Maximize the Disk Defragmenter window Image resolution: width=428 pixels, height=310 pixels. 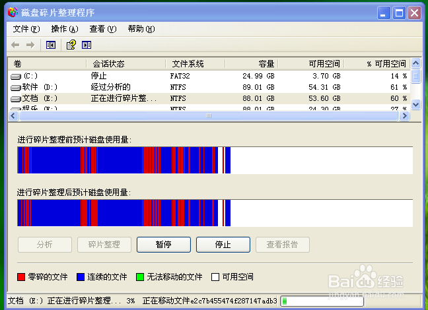click(399, 13)
